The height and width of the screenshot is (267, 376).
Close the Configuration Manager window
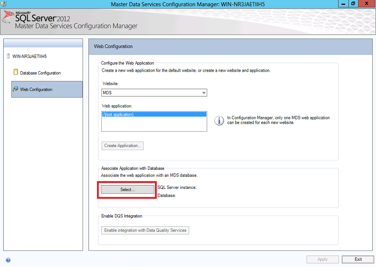click(x=367, y=4)
